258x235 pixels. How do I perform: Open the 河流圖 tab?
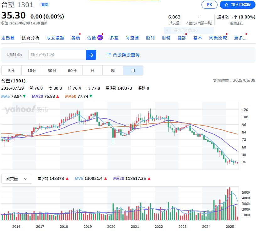click(132, 38)
